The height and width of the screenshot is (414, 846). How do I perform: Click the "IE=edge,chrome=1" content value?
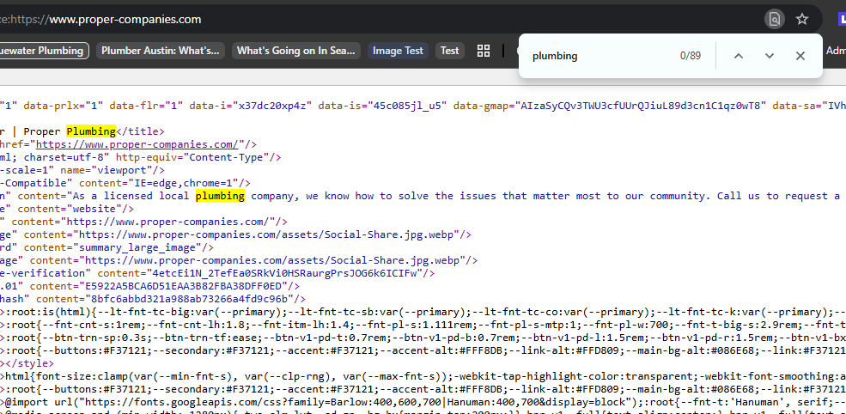point(184,183)
